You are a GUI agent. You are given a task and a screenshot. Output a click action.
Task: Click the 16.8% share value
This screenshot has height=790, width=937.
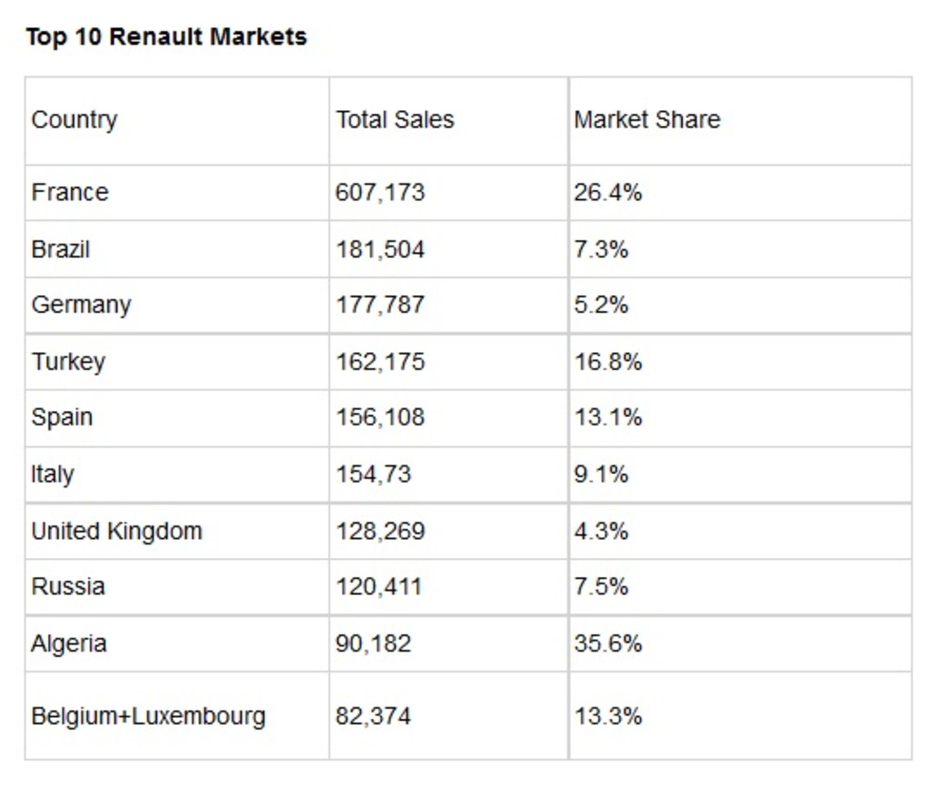[608, 362]
